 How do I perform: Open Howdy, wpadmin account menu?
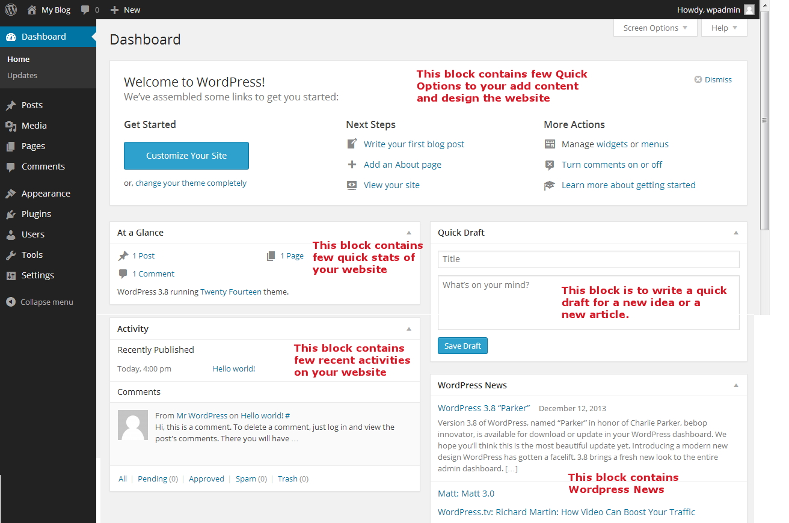point(716,10)
